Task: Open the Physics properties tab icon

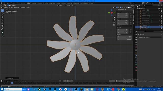Action: click(x=136, y=60)
